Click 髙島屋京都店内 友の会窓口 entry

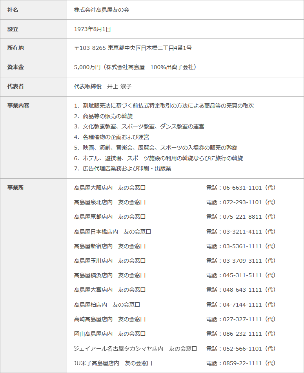[109, 217]
